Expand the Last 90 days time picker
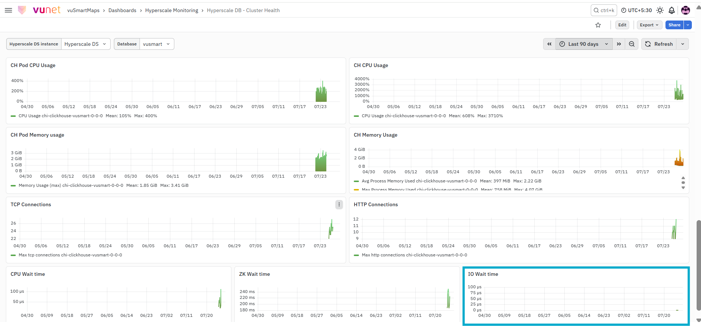701x326 pixels. [x=584, y=44]
